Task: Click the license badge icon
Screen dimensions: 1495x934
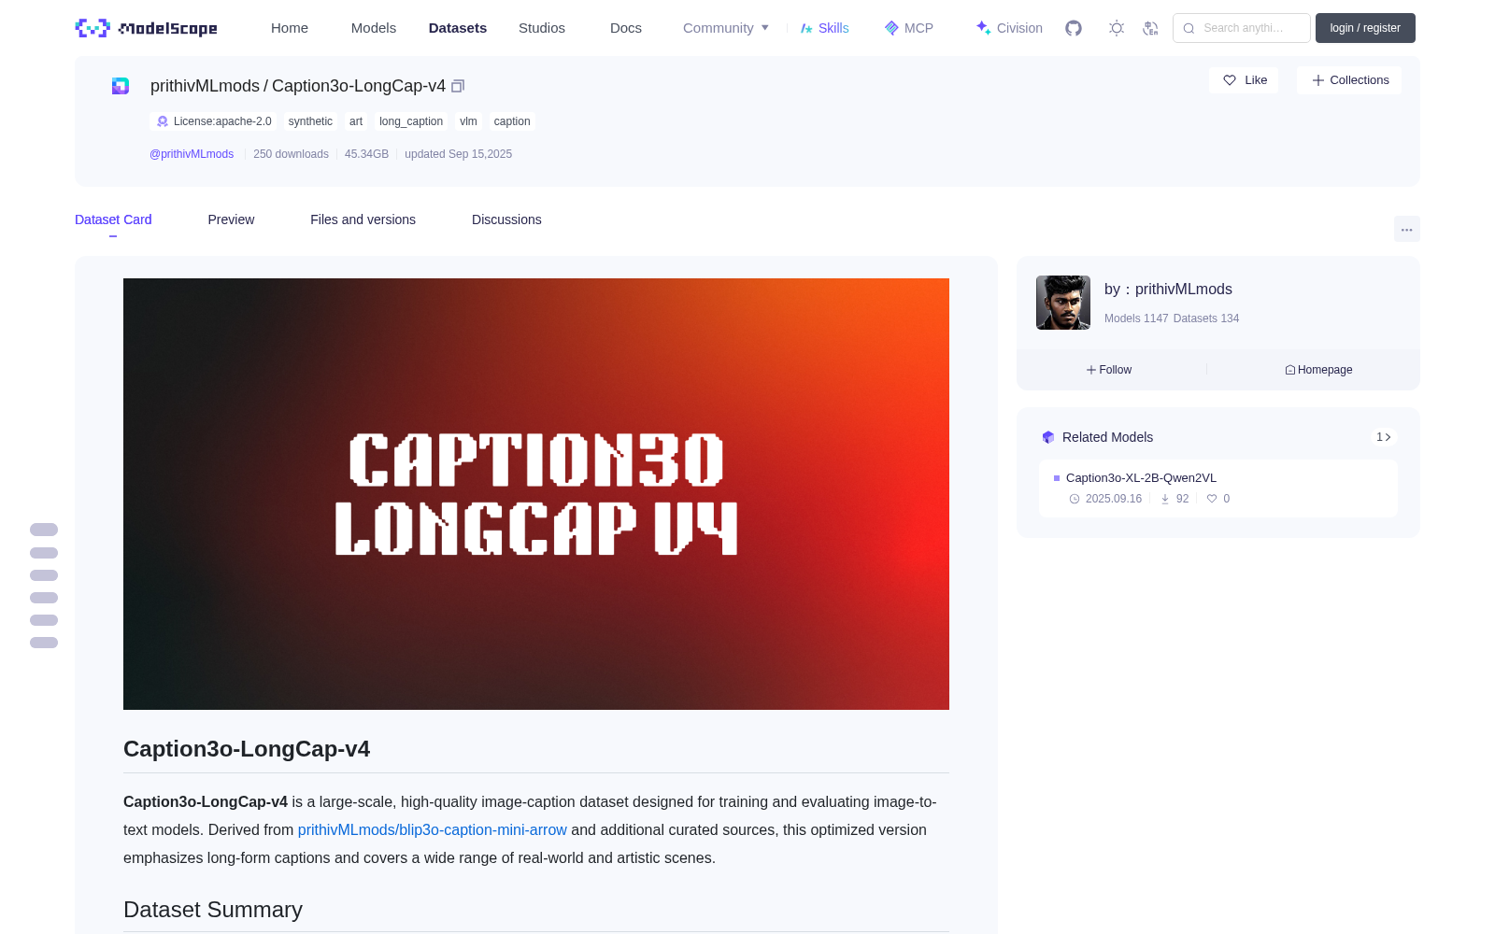Action: pos(163,121)
